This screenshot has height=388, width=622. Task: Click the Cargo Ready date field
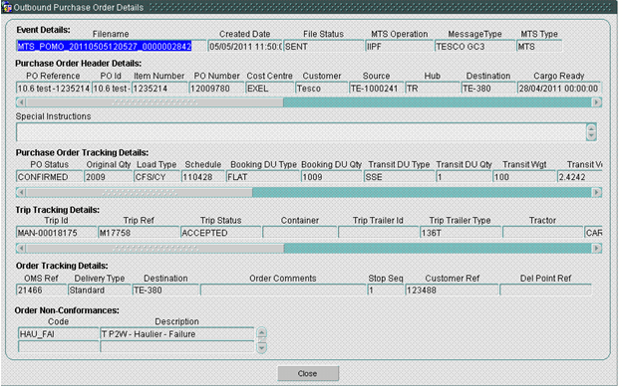(x=559, y=89)
